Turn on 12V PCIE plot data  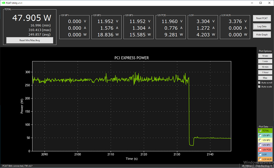pos(260,150)
